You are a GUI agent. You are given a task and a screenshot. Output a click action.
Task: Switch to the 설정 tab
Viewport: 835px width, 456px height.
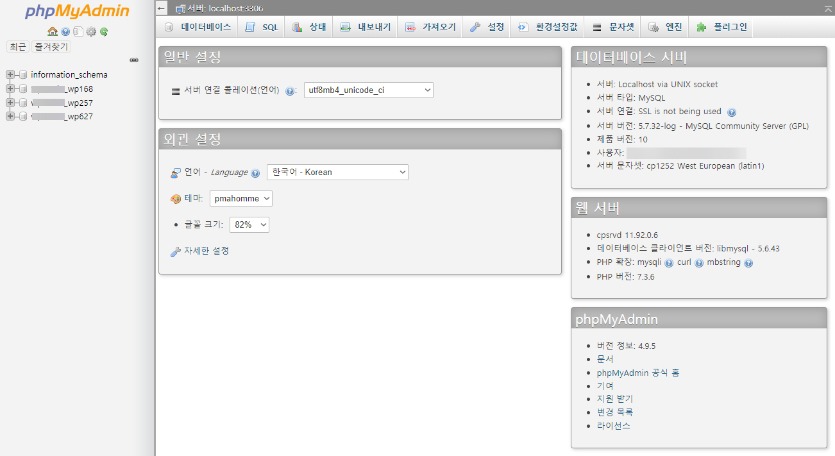[x=487, y=27]
